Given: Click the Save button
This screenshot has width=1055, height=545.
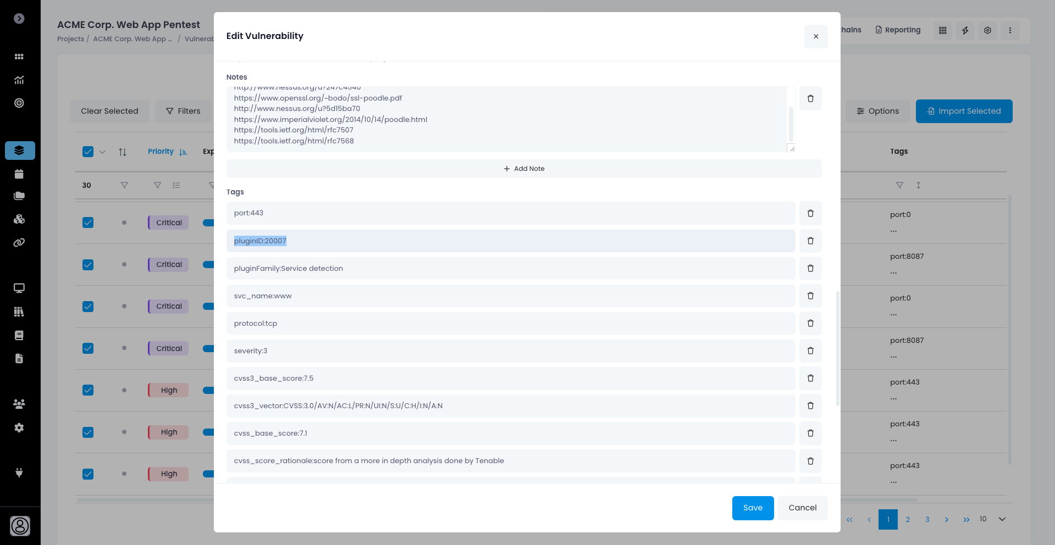Looking at the screenshot, I should pyautogui.click(x=752, y=508).
